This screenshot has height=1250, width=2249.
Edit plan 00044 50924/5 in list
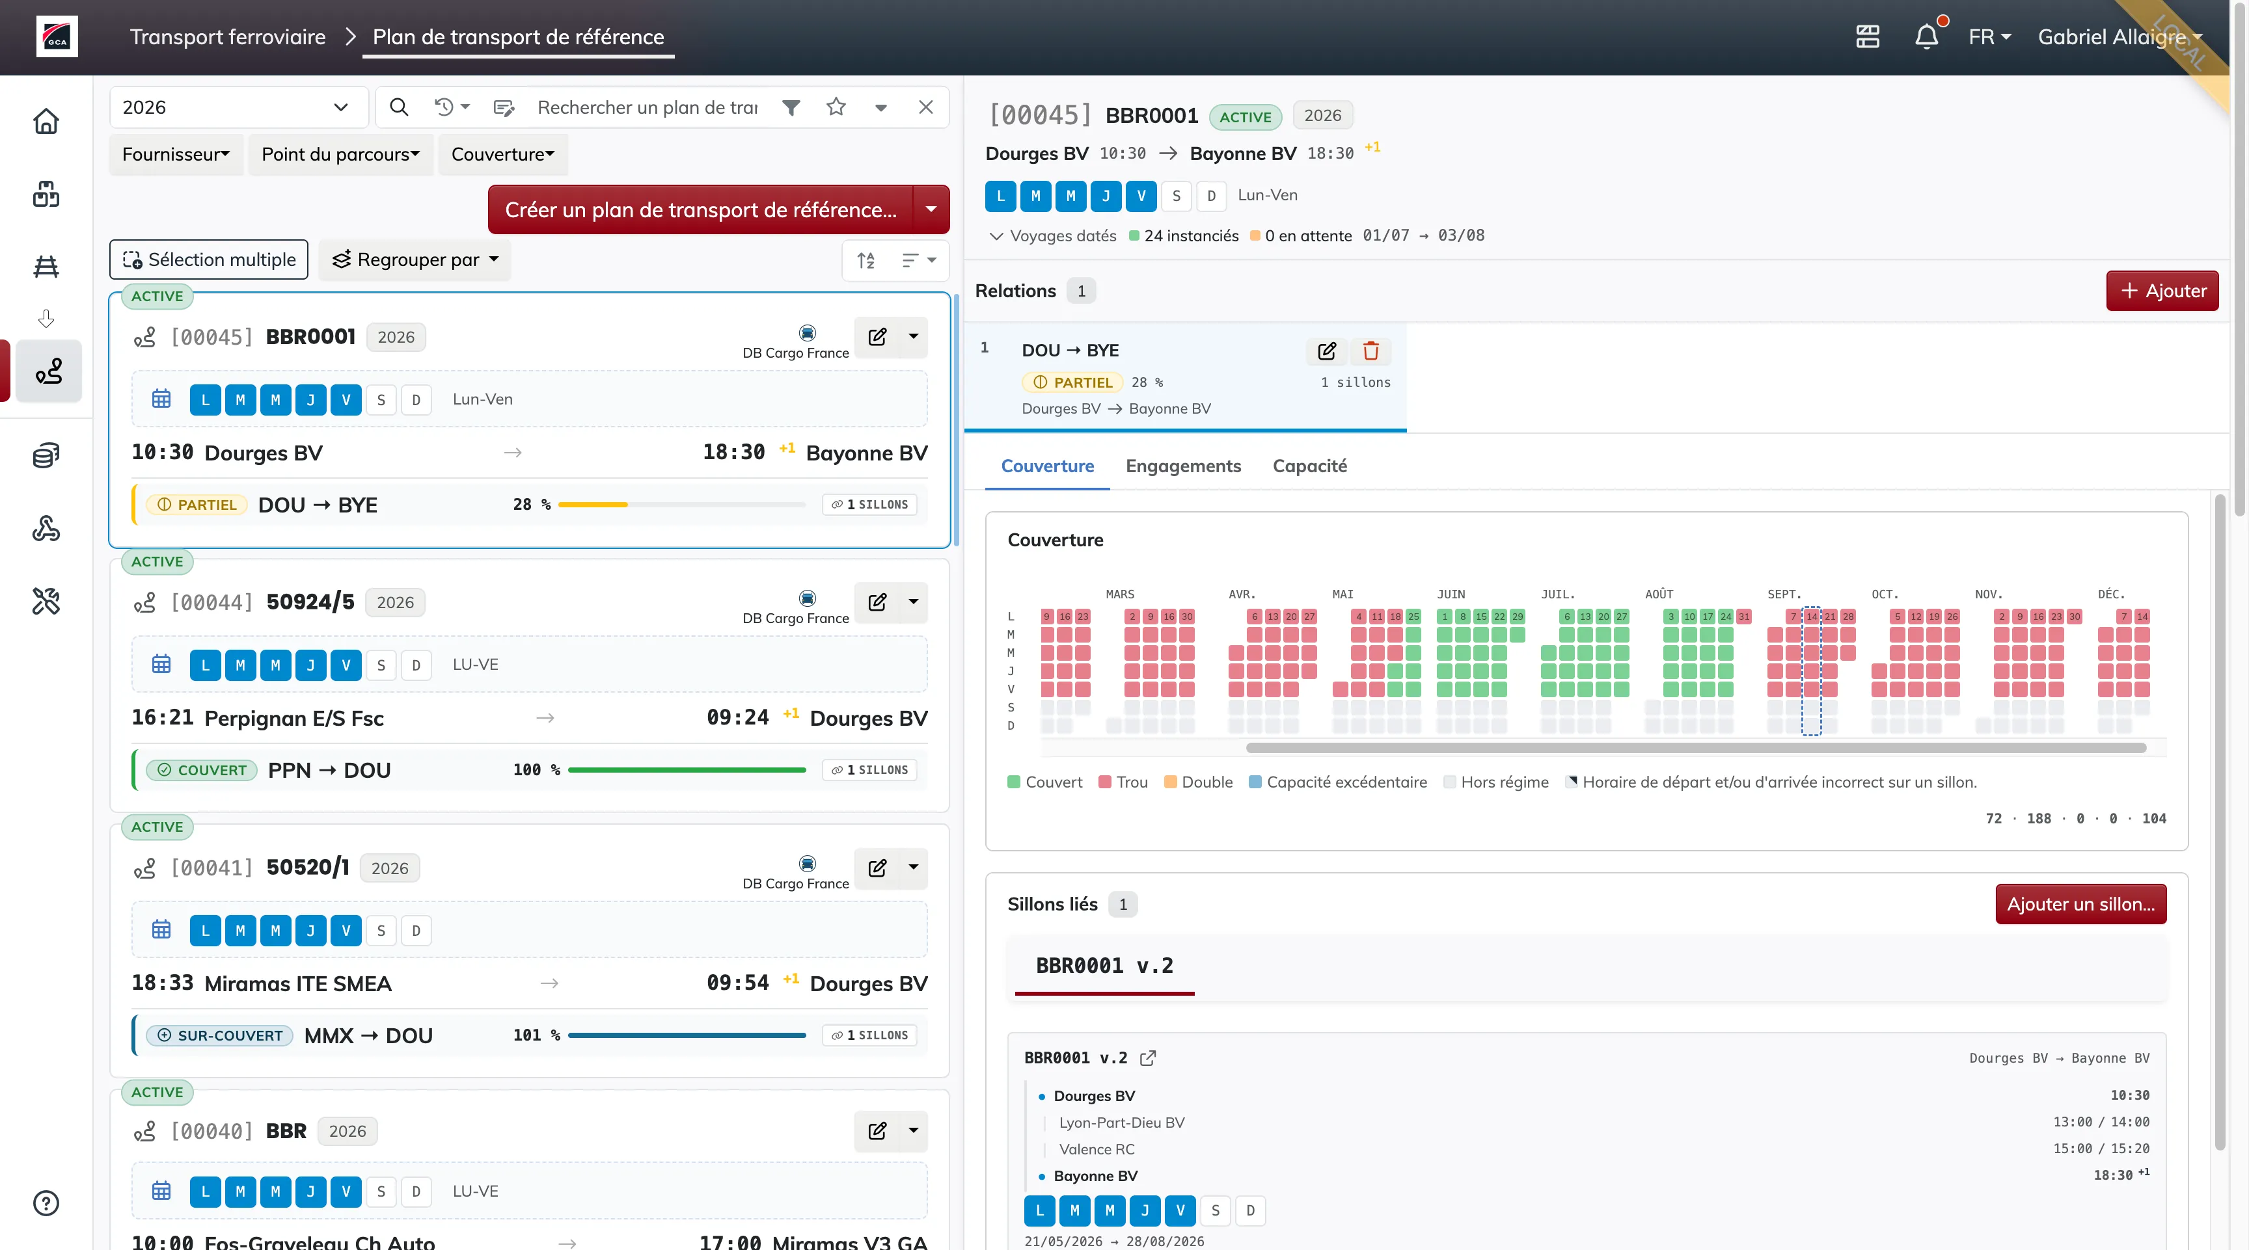point(877,602)
